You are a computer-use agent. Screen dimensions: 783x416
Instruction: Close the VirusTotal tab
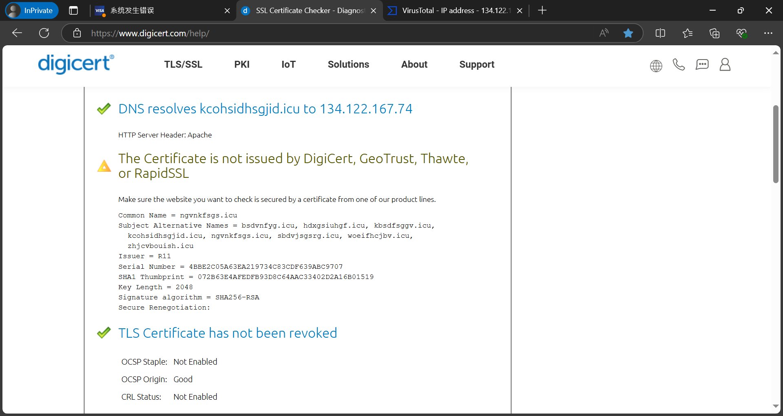[520, 11]
